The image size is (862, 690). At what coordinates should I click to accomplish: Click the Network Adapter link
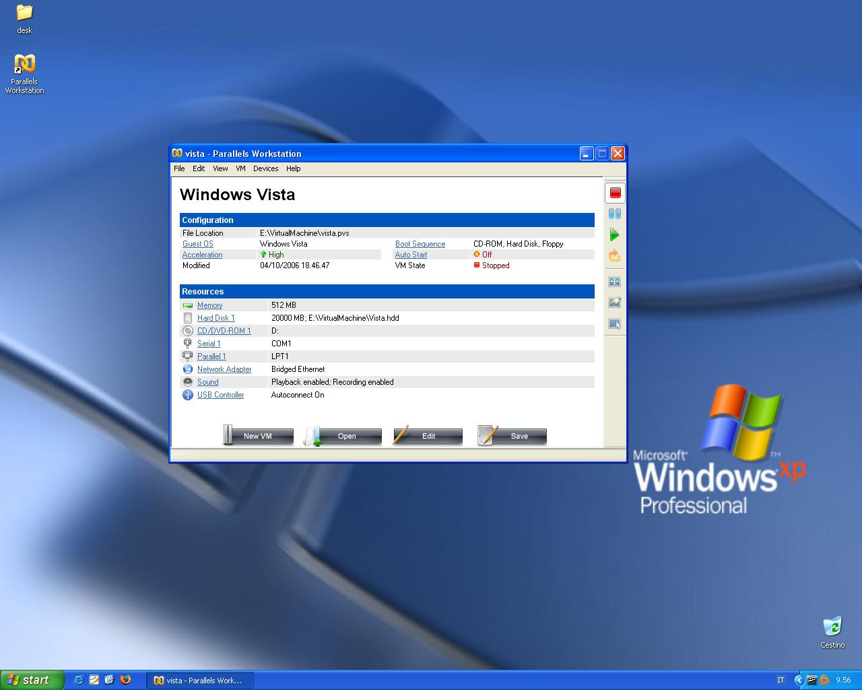point(224,369)
